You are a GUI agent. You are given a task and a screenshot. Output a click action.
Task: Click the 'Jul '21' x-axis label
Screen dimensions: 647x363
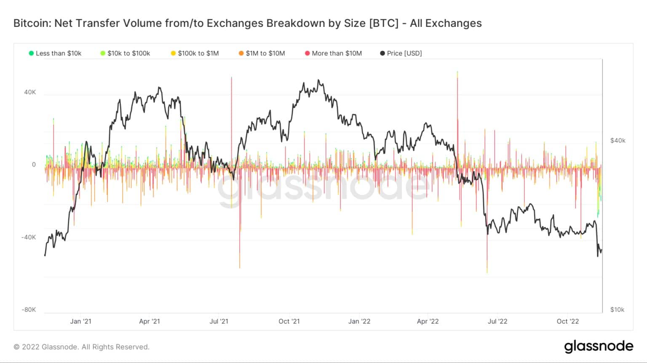pos(219,321)
